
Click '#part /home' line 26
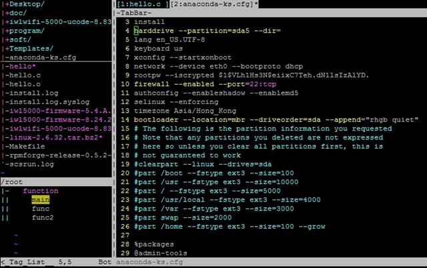pos(230,227)
